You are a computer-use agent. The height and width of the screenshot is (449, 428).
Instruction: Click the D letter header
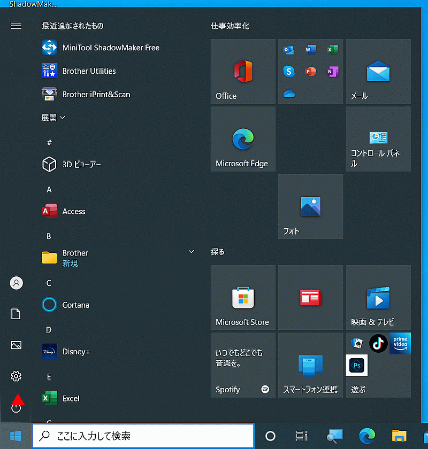pyautogui.click(x=49, y=330)
